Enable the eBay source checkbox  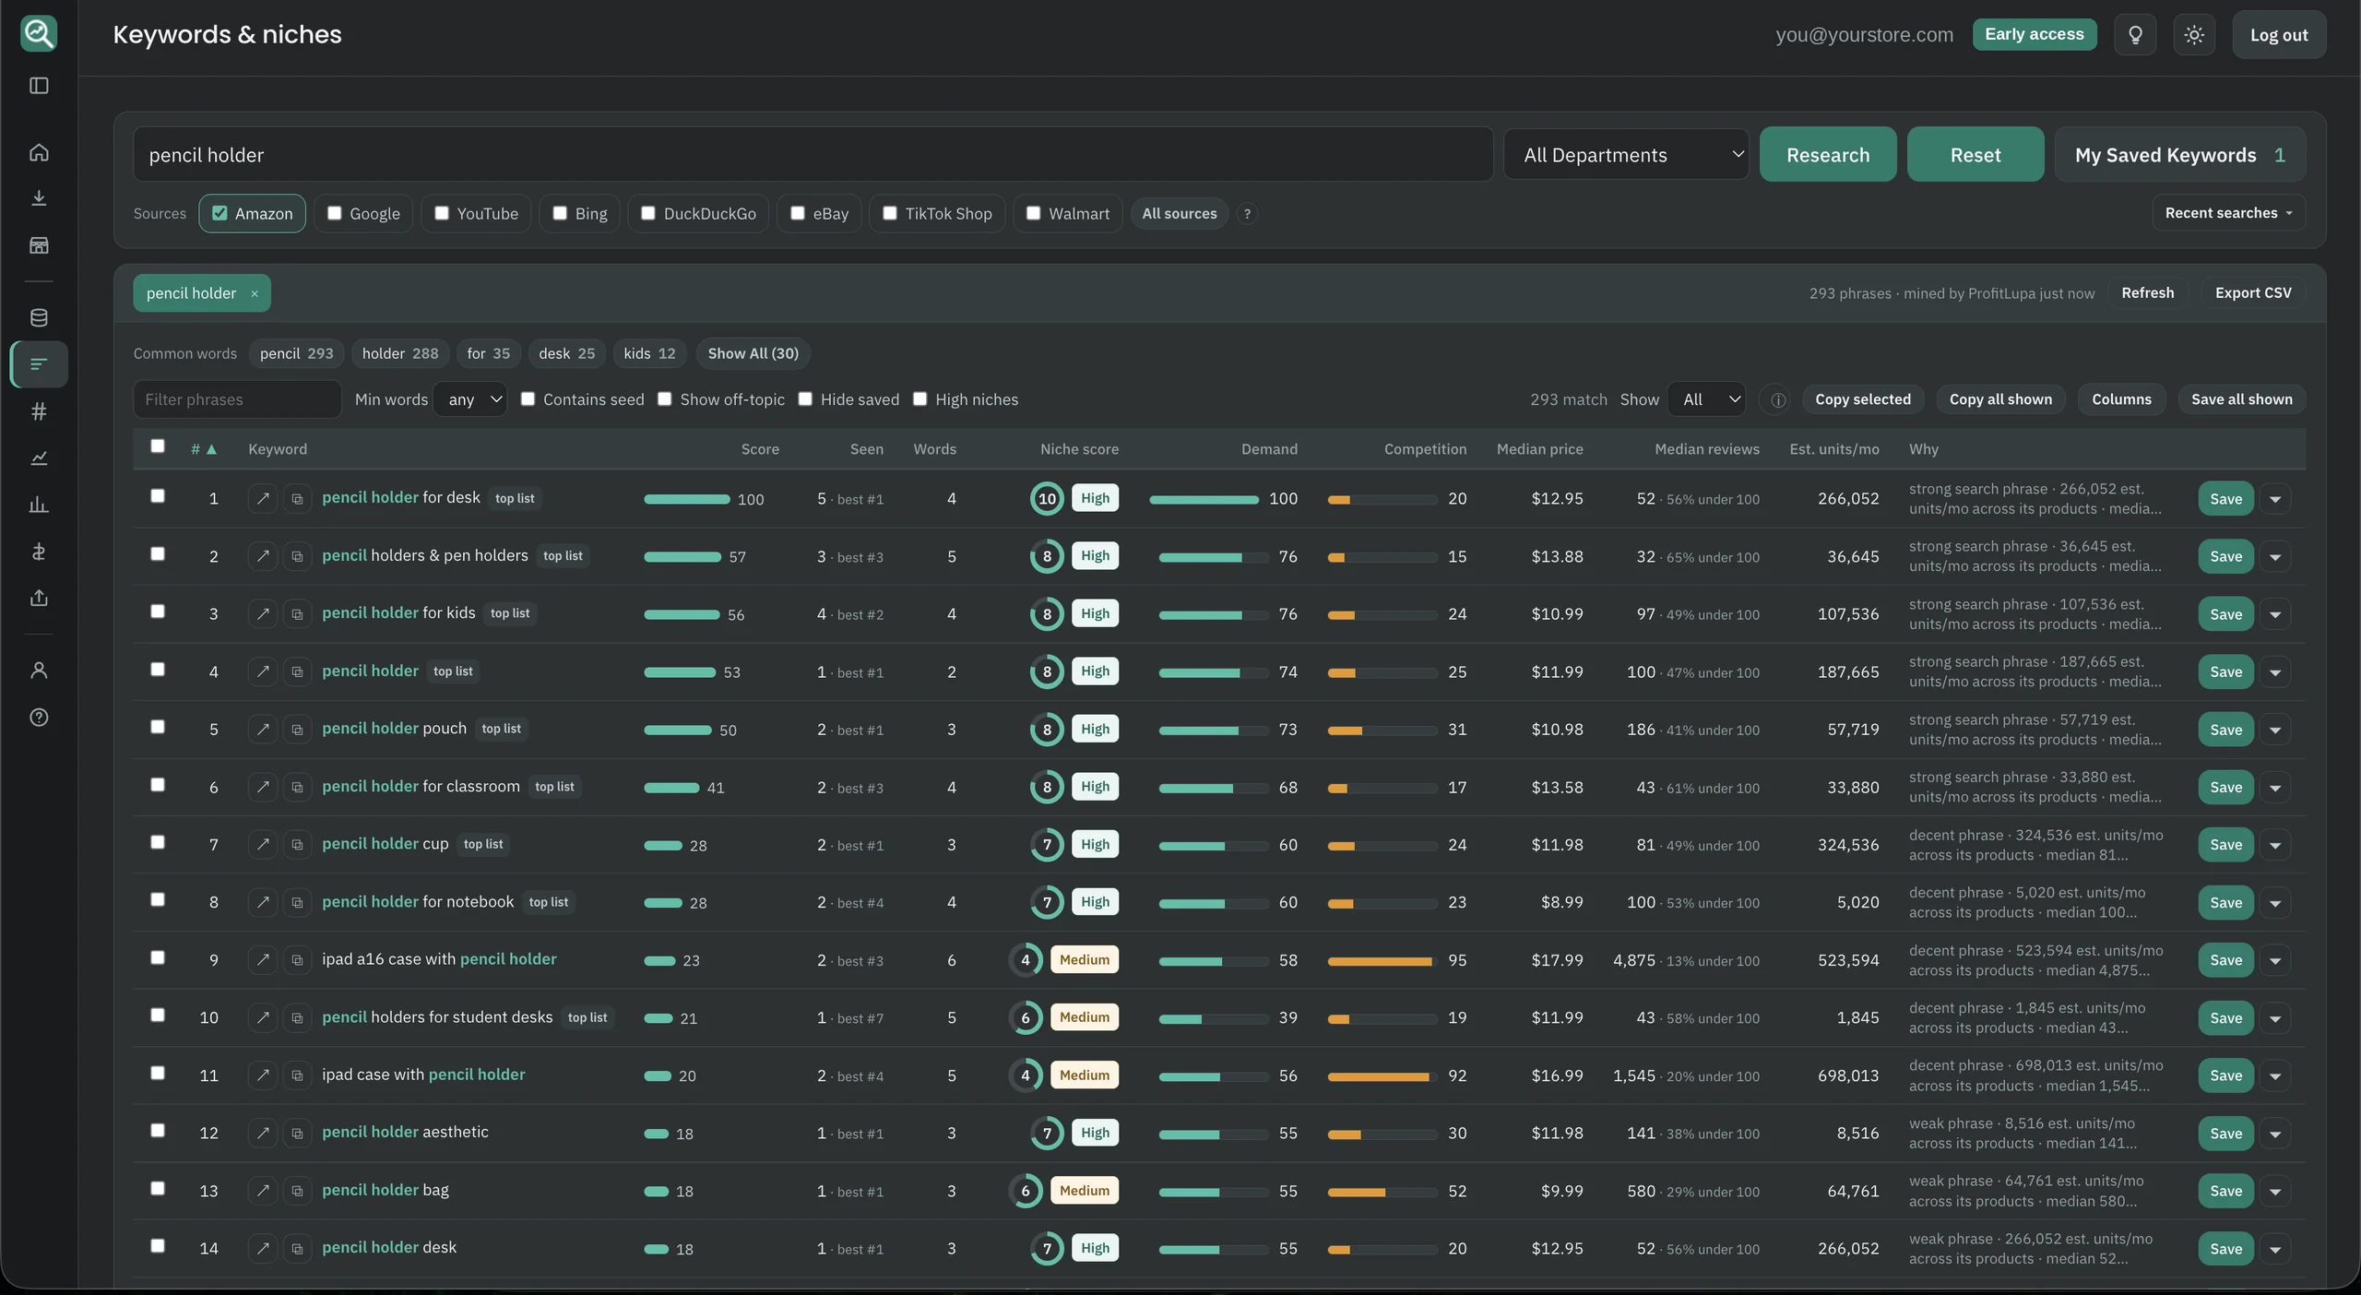(x=798, y=213)
